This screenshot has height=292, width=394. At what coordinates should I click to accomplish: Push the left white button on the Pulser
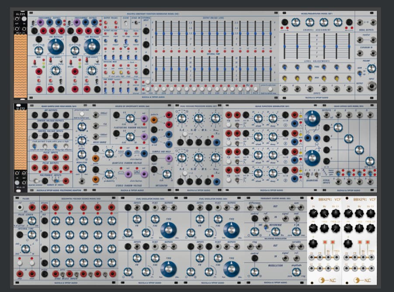(x=20, y=263)
